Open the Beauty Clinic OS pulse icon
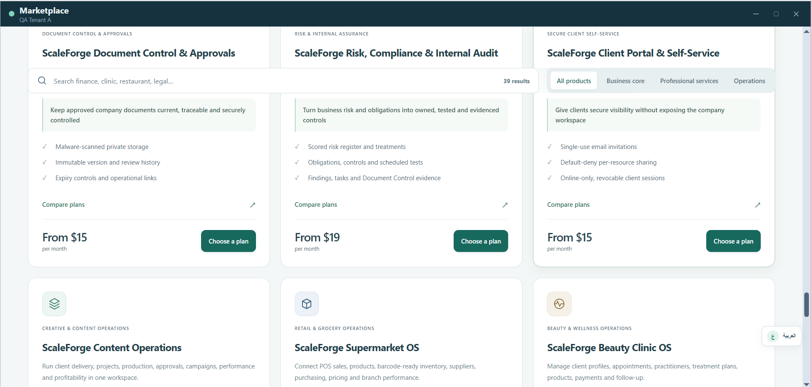Viewport: 811px width, 387px height. [559, 304]
